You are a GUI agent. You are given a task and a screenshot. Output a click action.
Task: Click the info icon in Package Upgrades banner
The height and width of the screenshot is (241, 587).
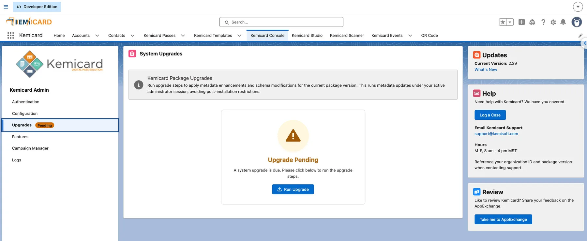click(x=139, y=85)
